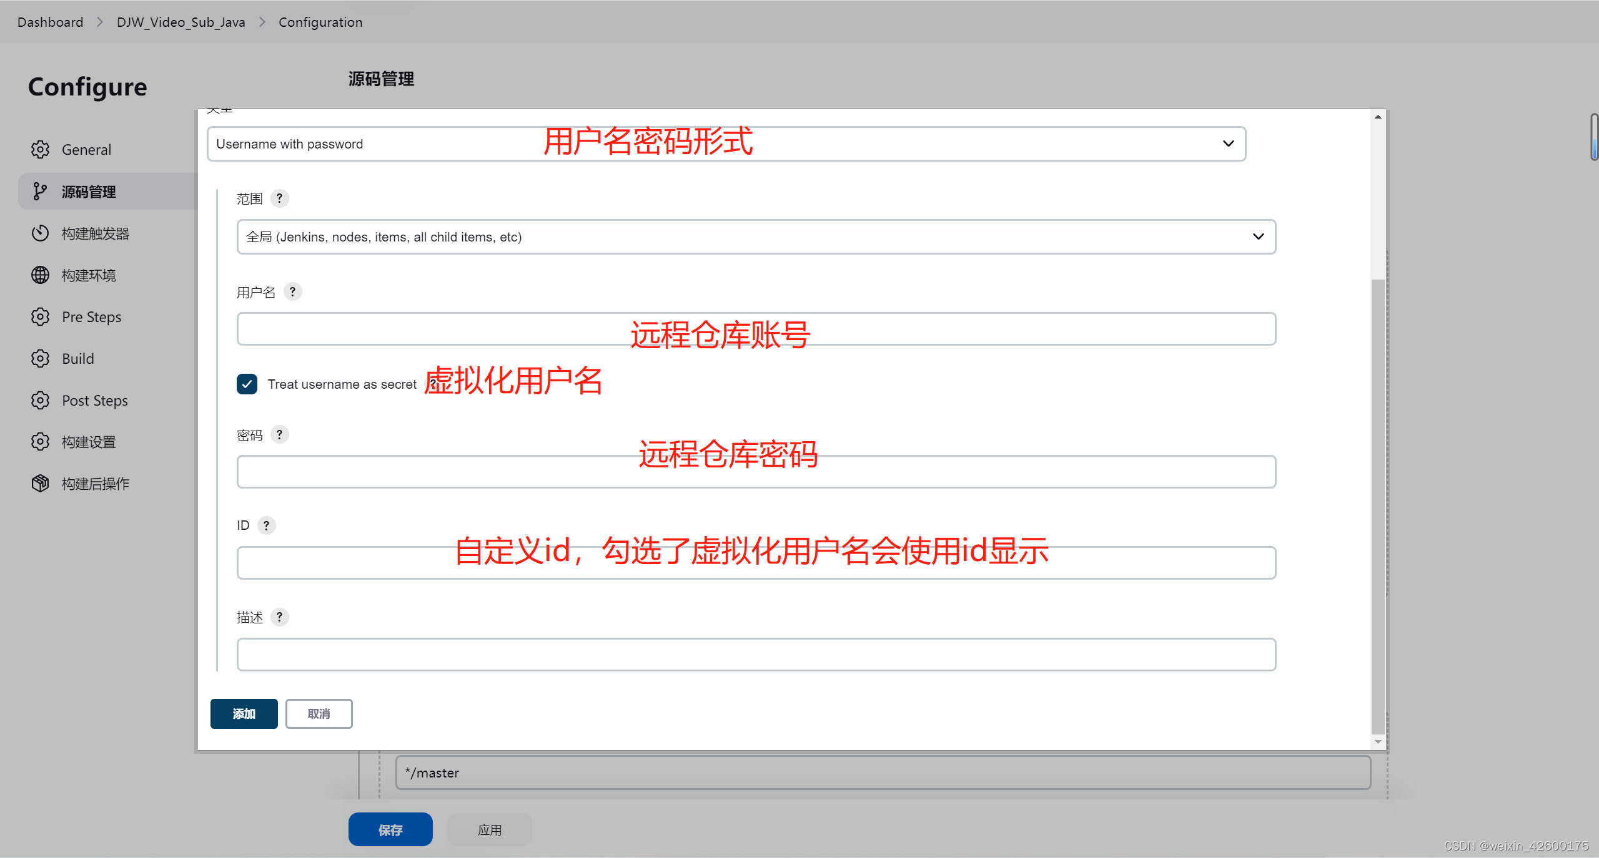Click the 源码管理 branch icon
Image resolution: width=1599 pixels, height=858 pixels.
click(x=40, y=192)
